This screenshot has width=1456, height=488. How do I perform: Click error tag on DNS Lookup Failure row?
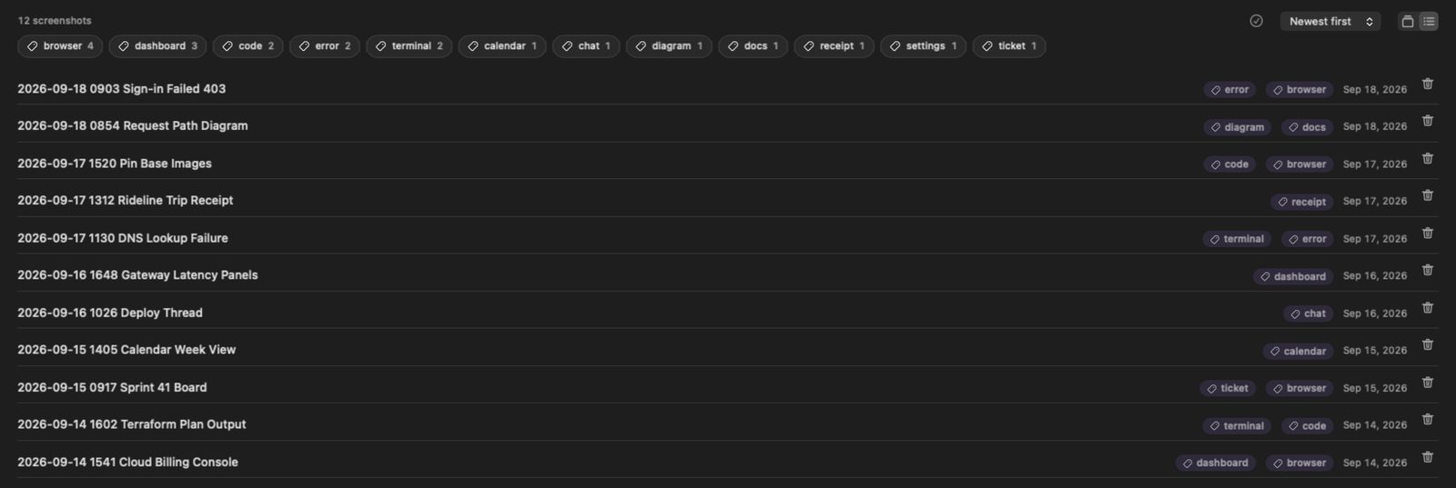tap(1307, 239)
